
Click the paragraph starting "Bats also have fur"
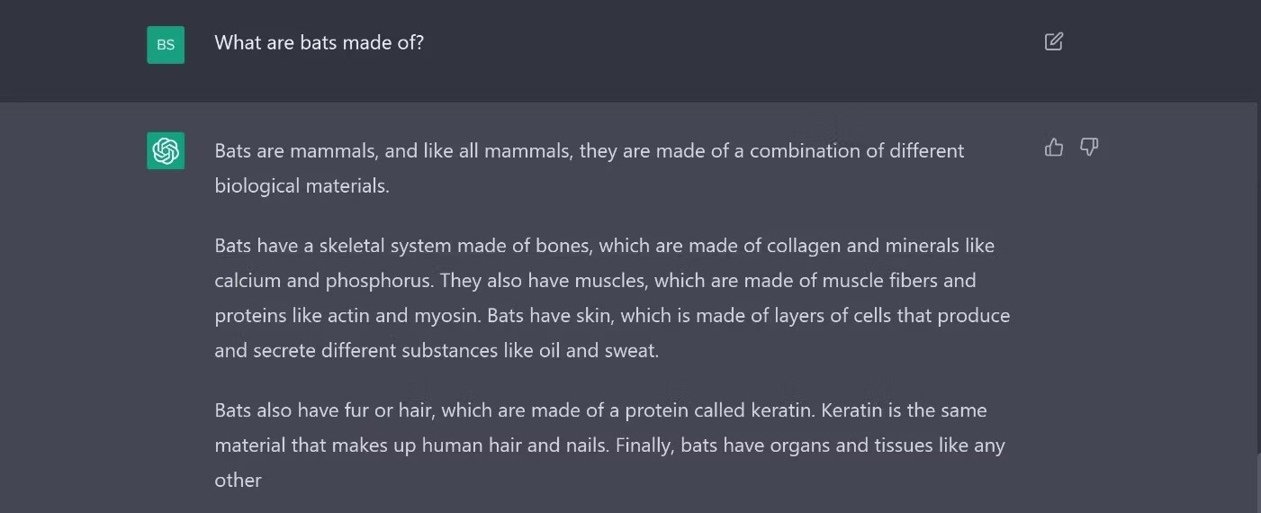[610, 445]
